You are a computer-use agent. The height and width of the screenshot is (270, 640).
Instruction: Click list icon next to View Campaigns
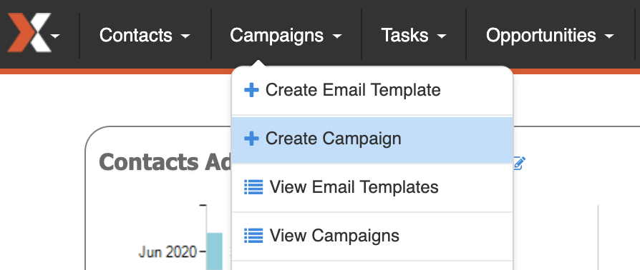[253, 236]
